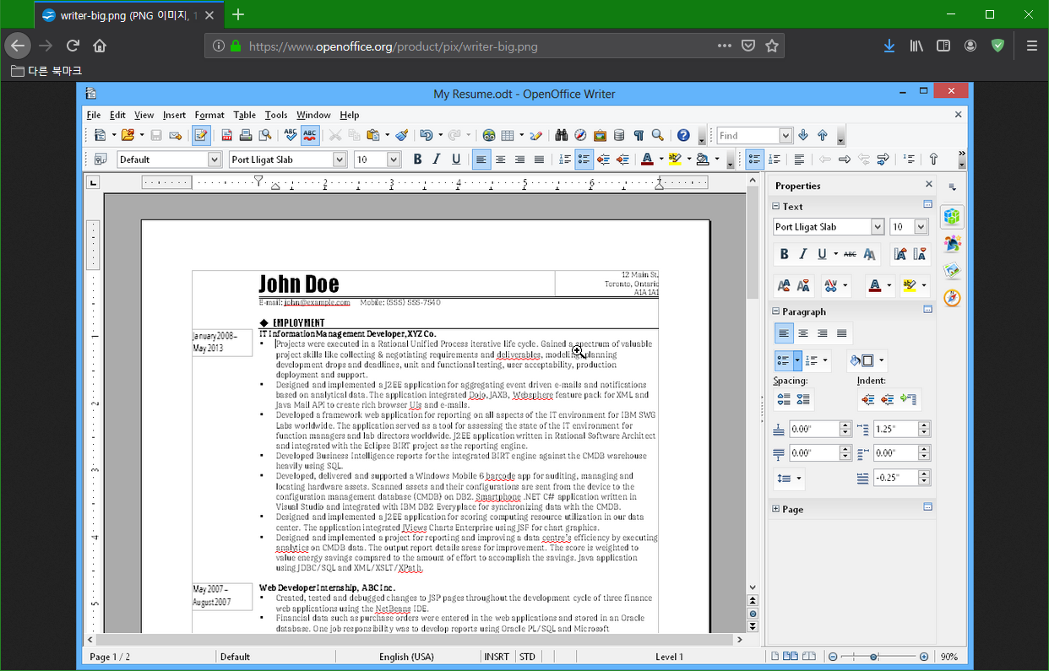Collapse the Paragraph section in Properties
This screenshot has width=1049, height=671.
[x=775, y=311]
